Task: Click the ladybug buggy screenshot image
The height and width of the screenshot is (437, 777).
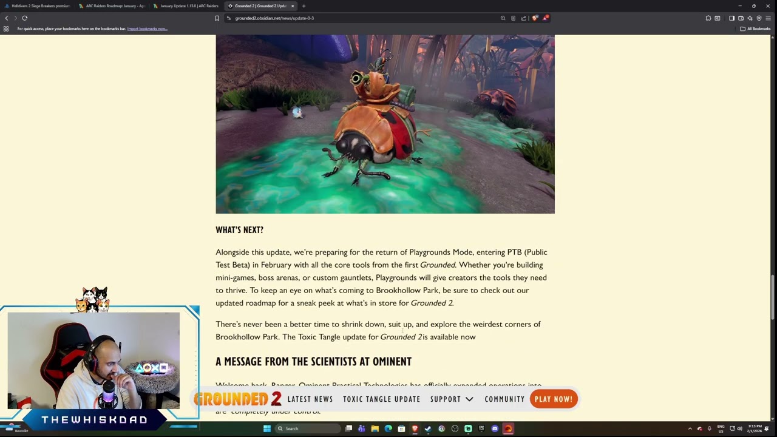Action: (x=385, y=124)
